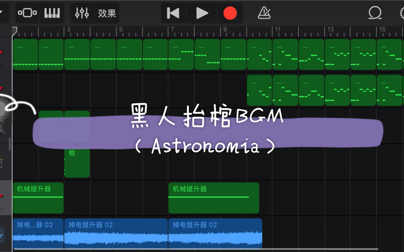
Task: Select the blue 掉电...器 02 audio region
Action: click(x=38, y=233)
